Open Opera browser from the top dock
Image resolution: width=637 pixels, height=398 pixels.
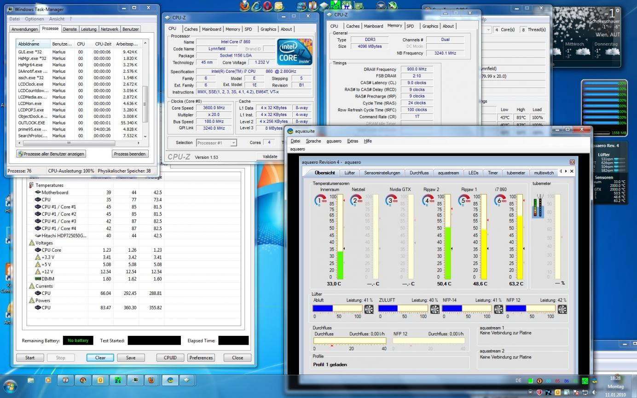268,6
